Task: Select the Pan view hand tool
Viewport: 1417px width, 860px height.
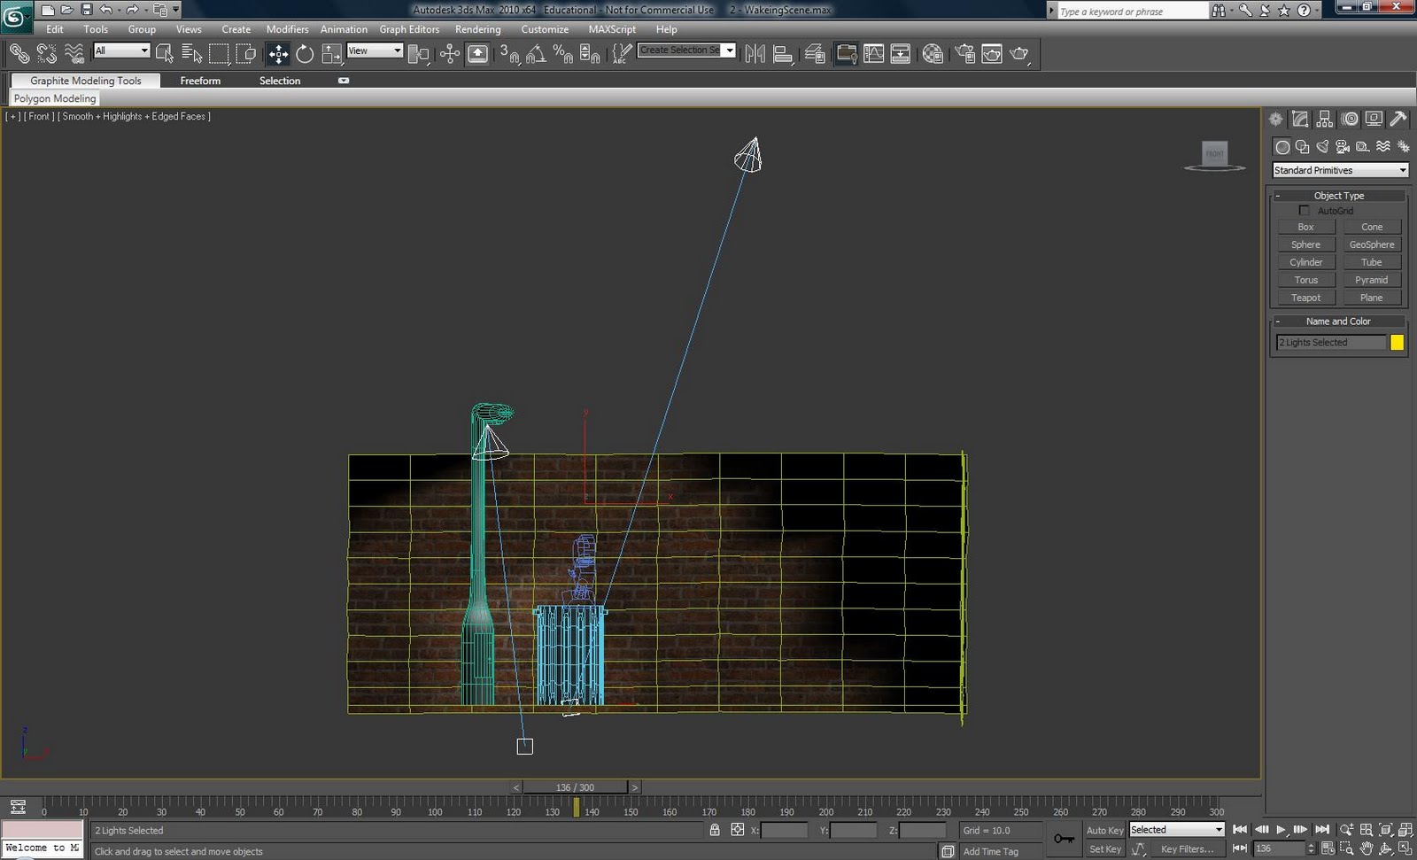Action: coord(1367,848)
